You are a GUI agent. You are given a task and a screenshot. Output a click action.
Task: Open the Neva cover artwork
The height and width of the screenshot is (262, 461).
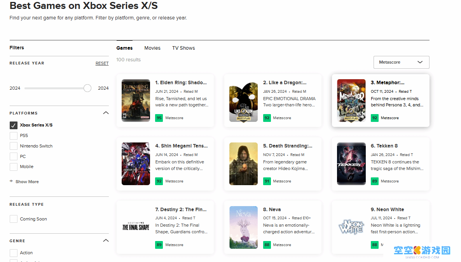[x=243, y=227]
